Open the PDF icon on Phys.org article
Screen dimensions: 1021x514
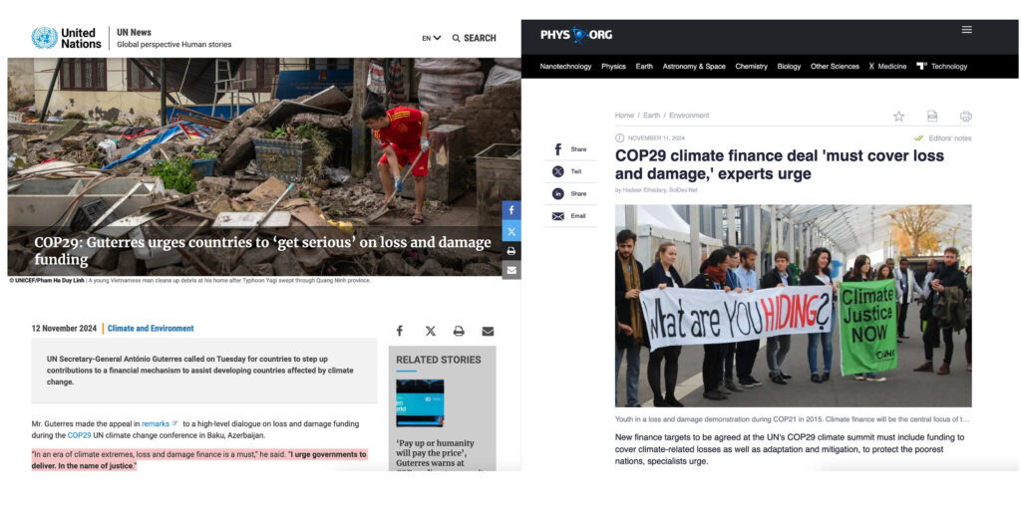[x=932, y=117]
